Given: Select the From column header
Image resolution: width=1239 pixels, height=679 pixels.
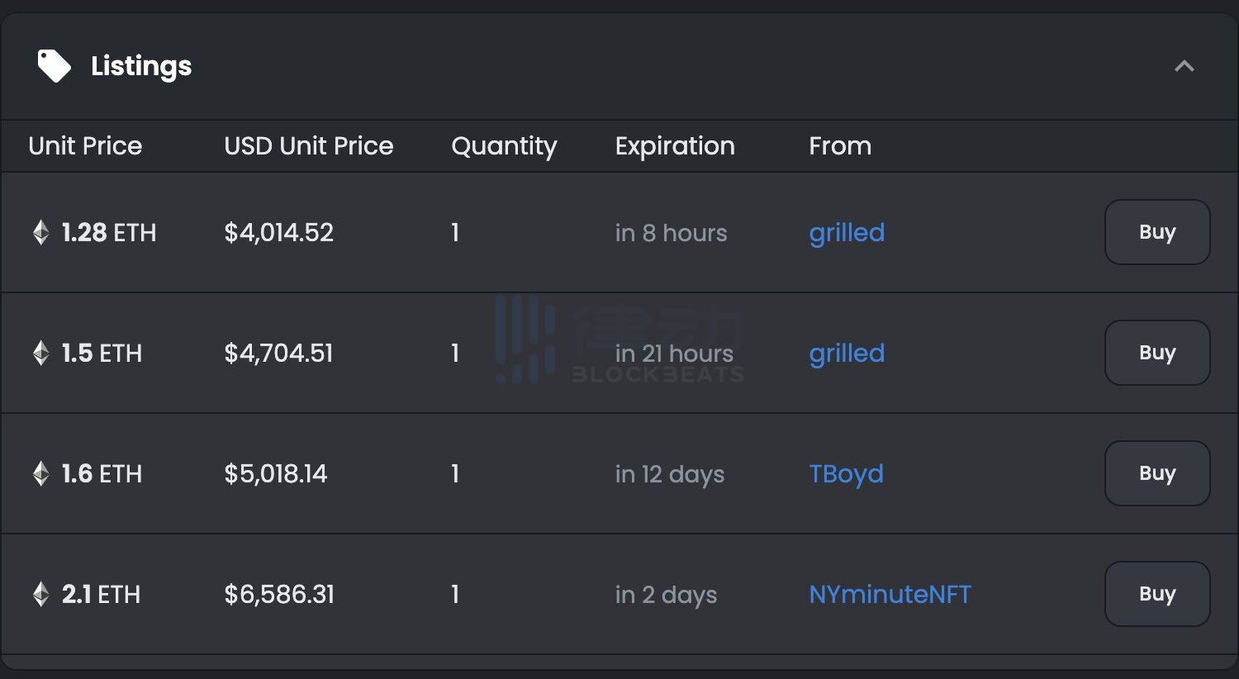Looking at the screenshot, I should 839,146.
